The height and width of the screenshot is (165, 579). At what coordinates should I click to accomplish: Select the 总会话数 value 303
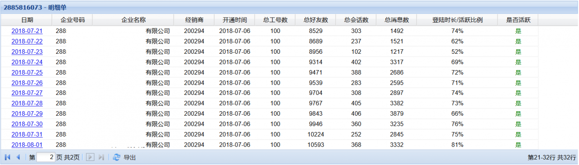pyautogui.click(x=356, y=31)
